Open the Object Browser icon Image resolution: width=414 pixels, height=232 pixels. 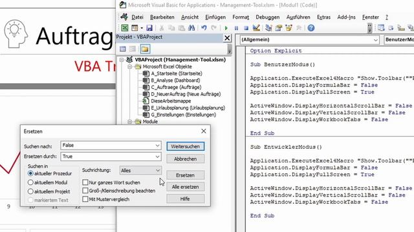coord(289,28)
